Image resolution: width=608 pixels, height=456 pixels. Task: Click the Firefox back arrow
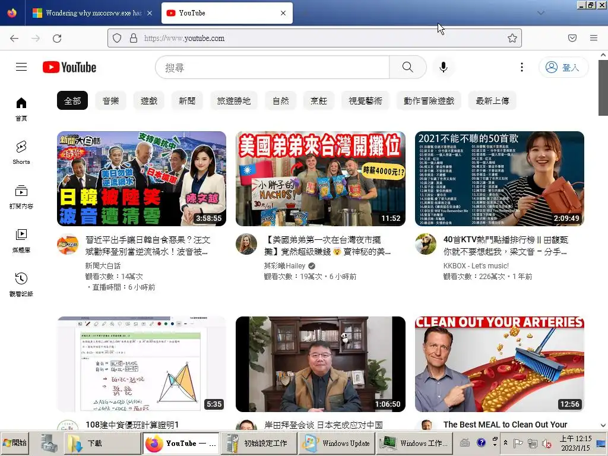pyautogui.click(x=14, y=38)
